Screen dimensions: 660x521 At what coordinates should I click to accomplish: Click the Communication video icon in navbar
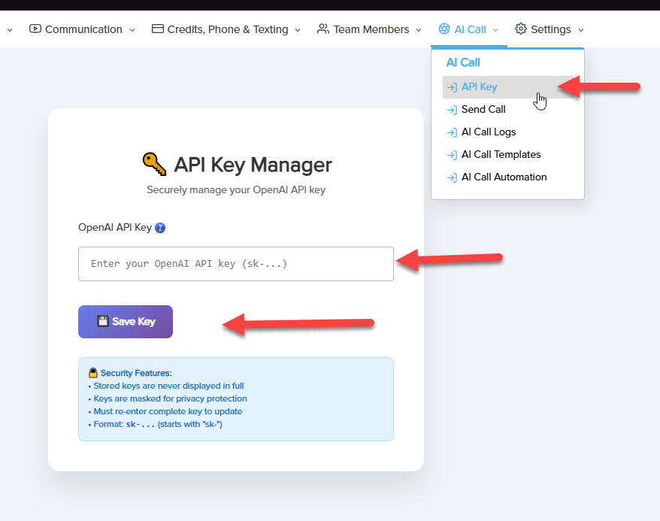35,29
